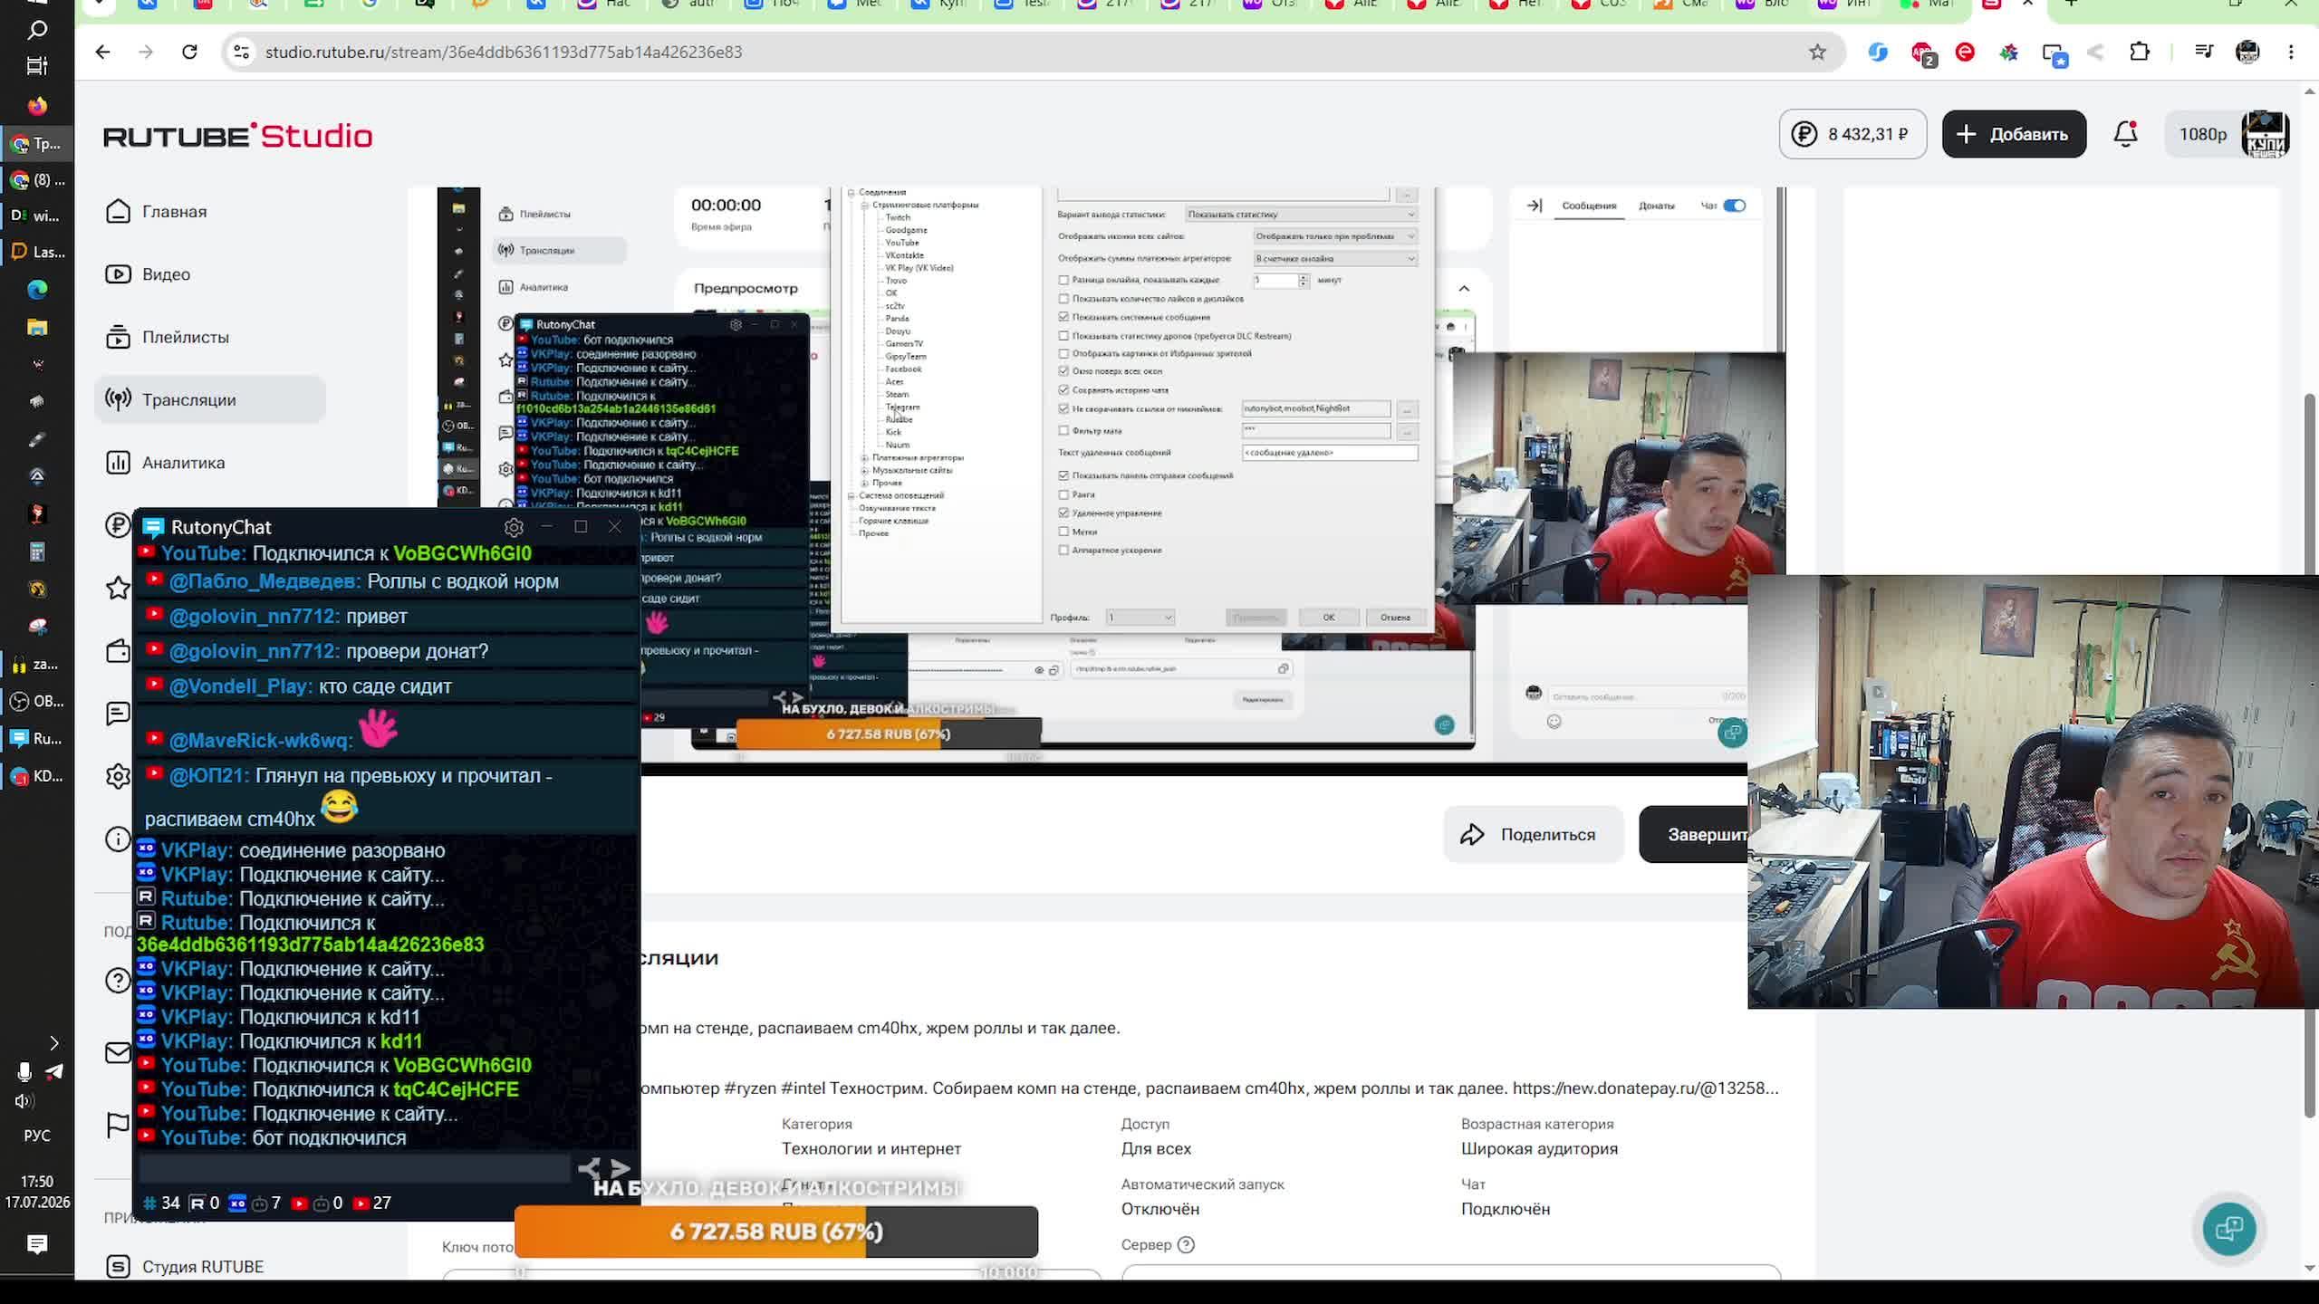Check Показывать количество лайков и дизлайков
This screenshot has height=1304, width=2319.
click(x=1063, y=298)
